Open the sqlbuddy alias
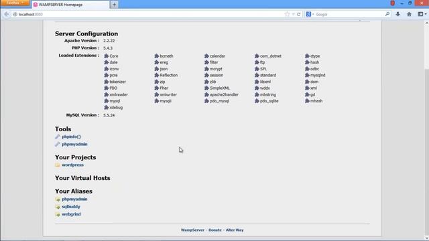 point(71,207)
